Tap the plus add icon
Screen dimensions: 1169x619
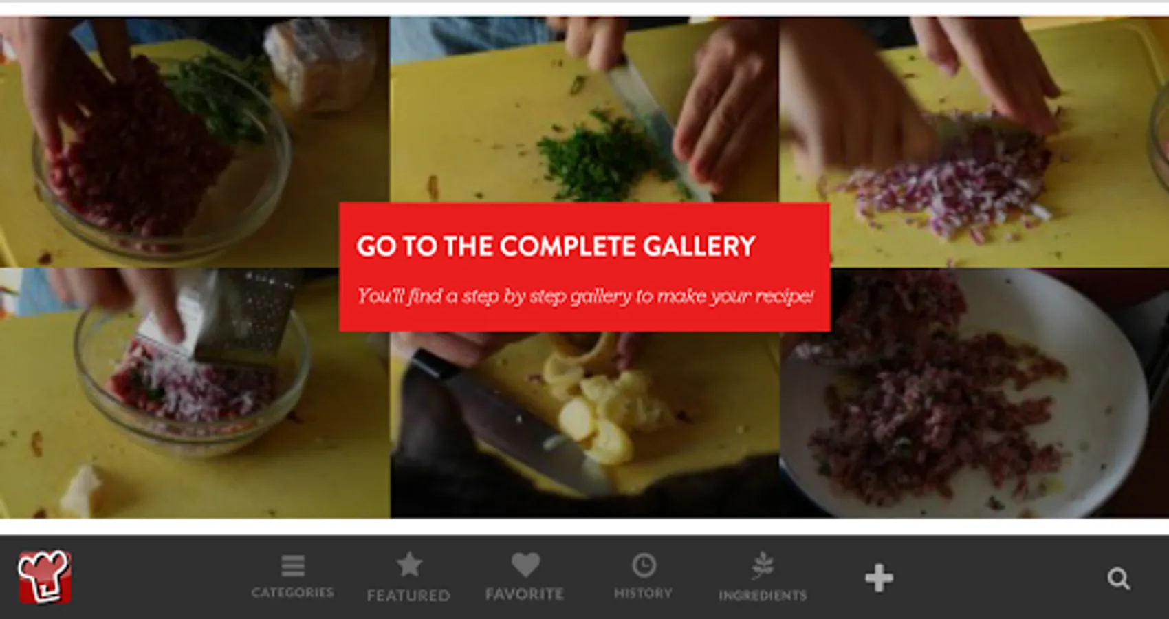879,578
